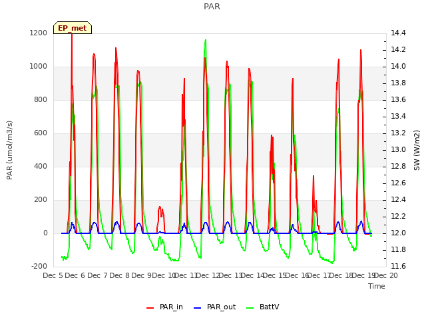Click the Dec 18 date tick
Image resolution: width=426 pixels, height=320 pixels.
pos(341,275)
